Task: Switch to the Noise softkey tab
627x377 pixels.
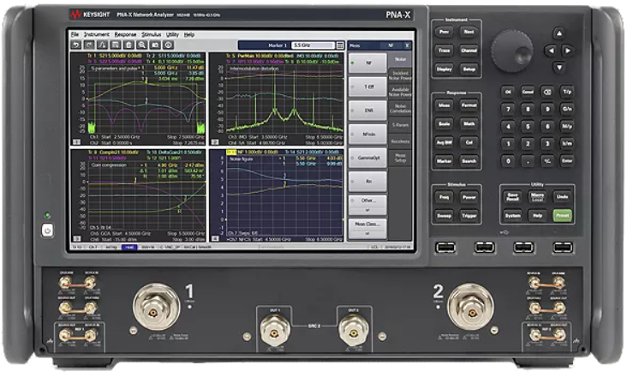Action: coord(400,60)
